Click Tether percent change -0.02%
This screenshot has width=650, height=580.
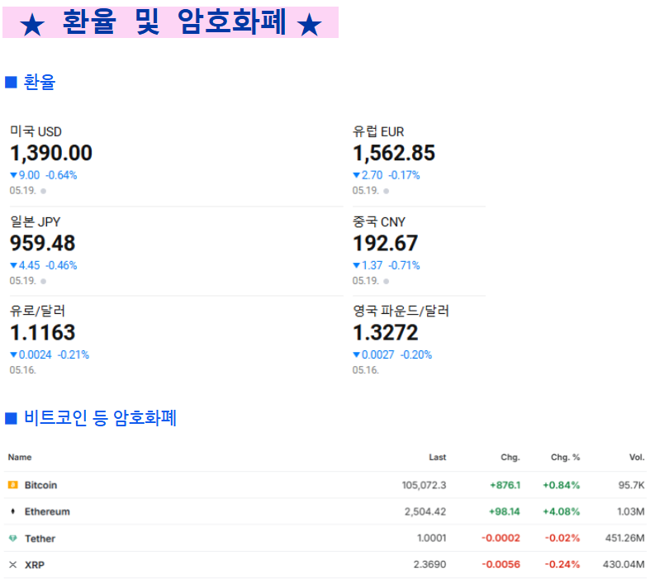[x=562, y=538]
